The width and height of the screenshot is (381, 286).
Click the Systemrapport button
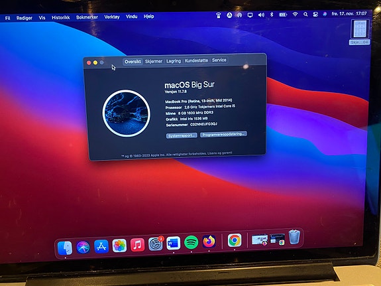(x=182, y=135)
